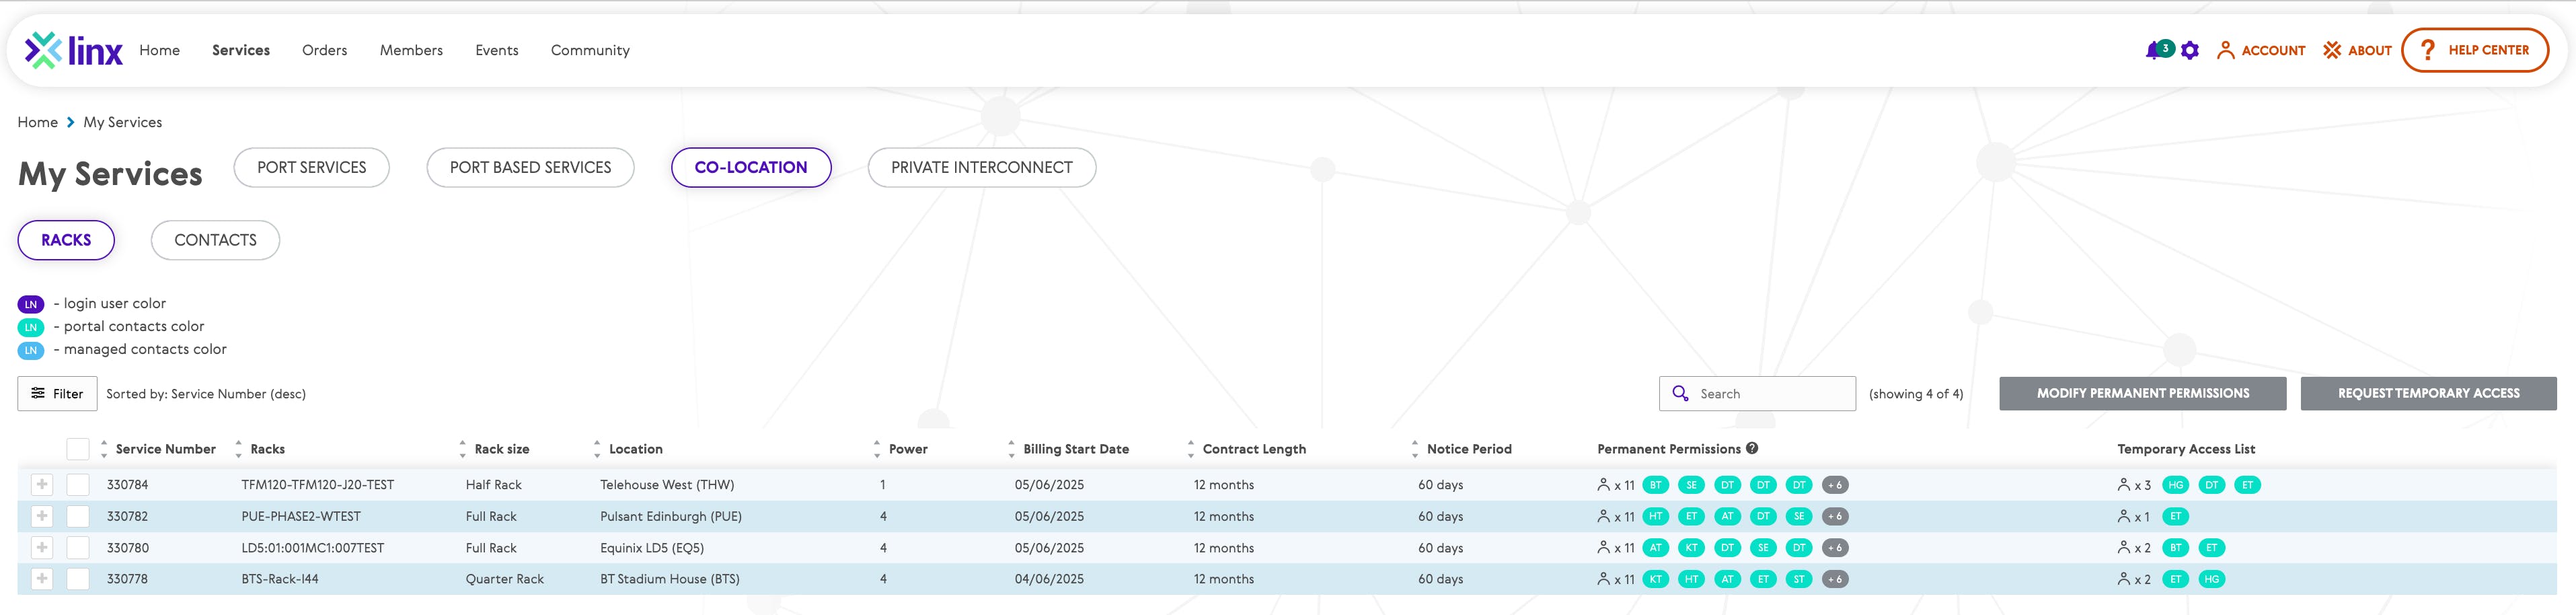Click the LINX logo icon
This screenshot has height=615, width=2576.
point(43,50)
